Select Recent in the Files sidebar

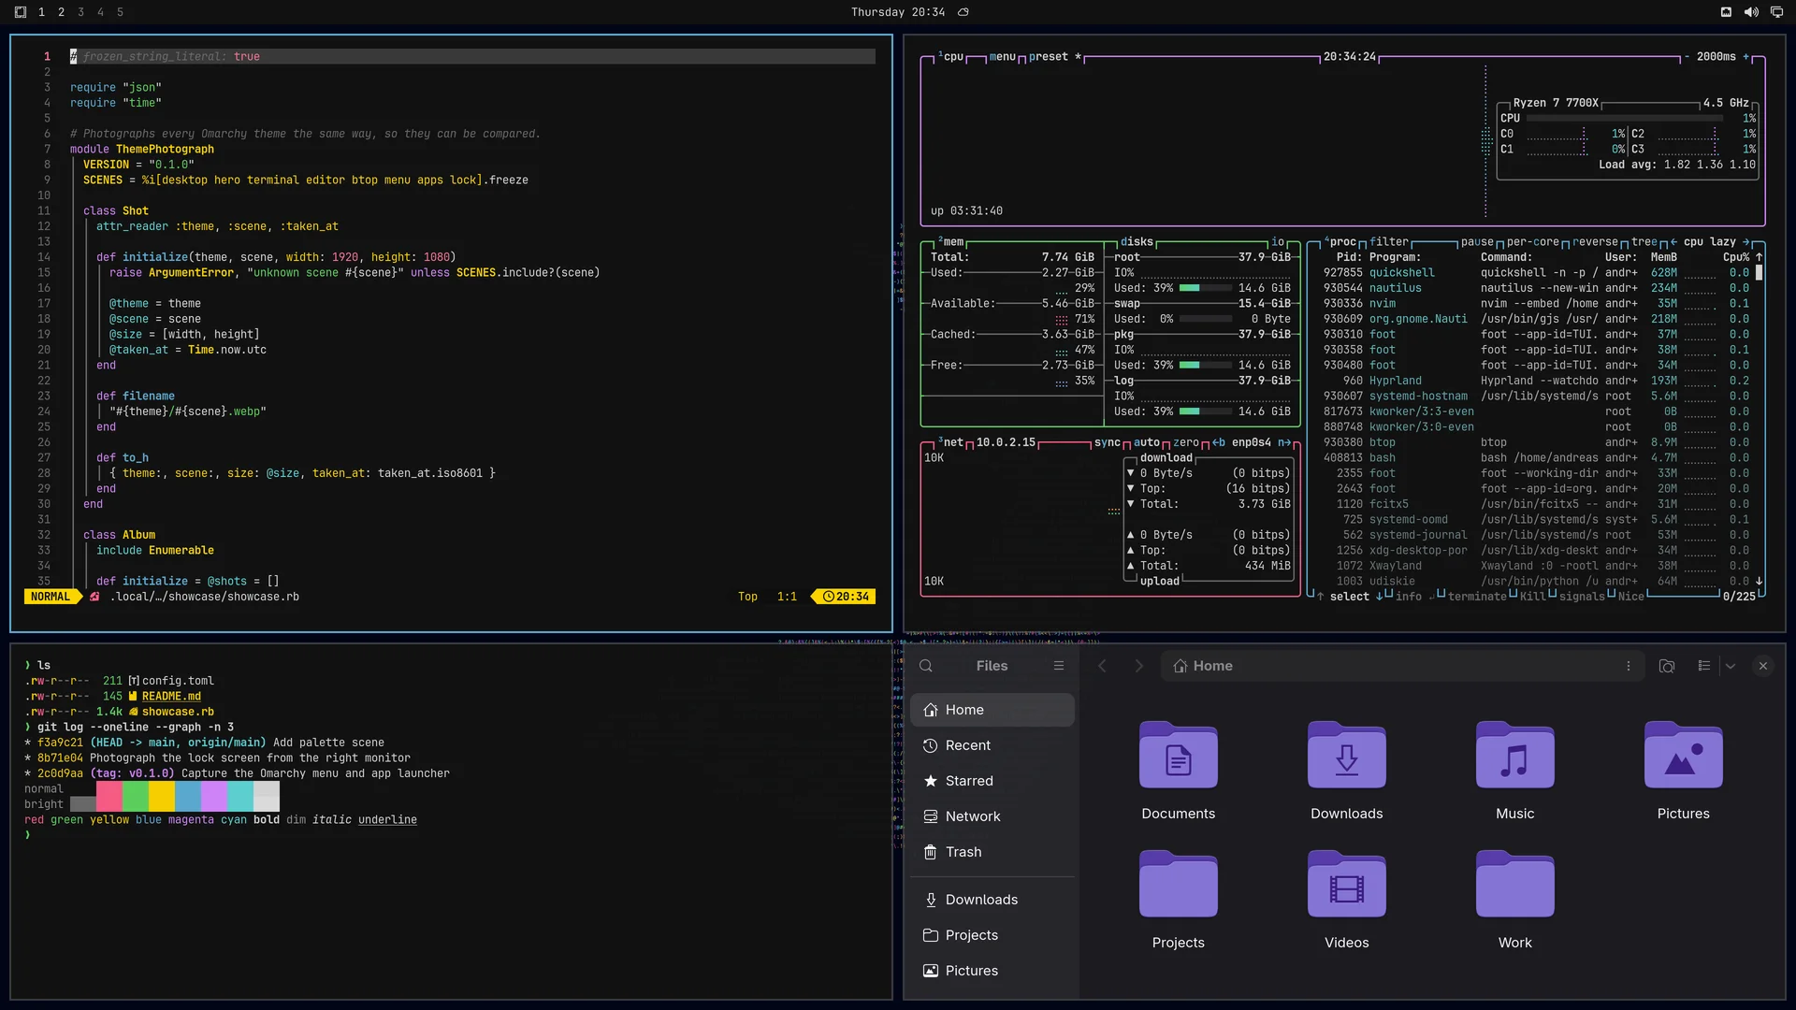[x=992, y=745]
